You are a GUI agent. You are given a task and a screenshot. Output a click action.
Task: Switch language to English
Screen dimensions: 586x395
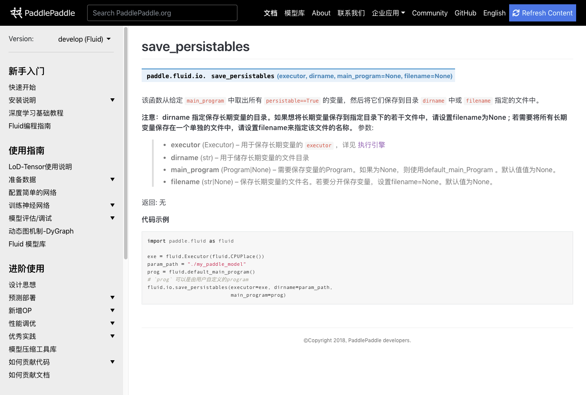pos(494,13)
